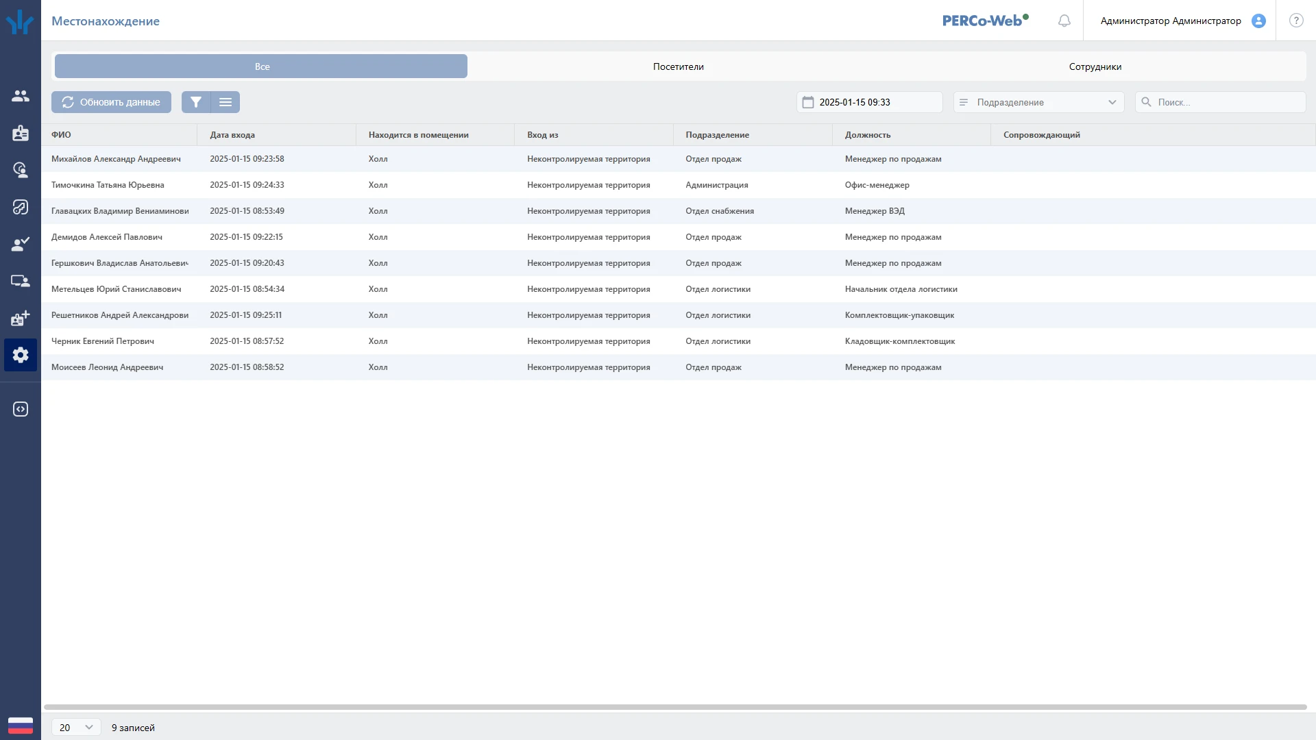1316x740 pixels.
Task: Click the filter funnel icon
Action: coord(196,102)
